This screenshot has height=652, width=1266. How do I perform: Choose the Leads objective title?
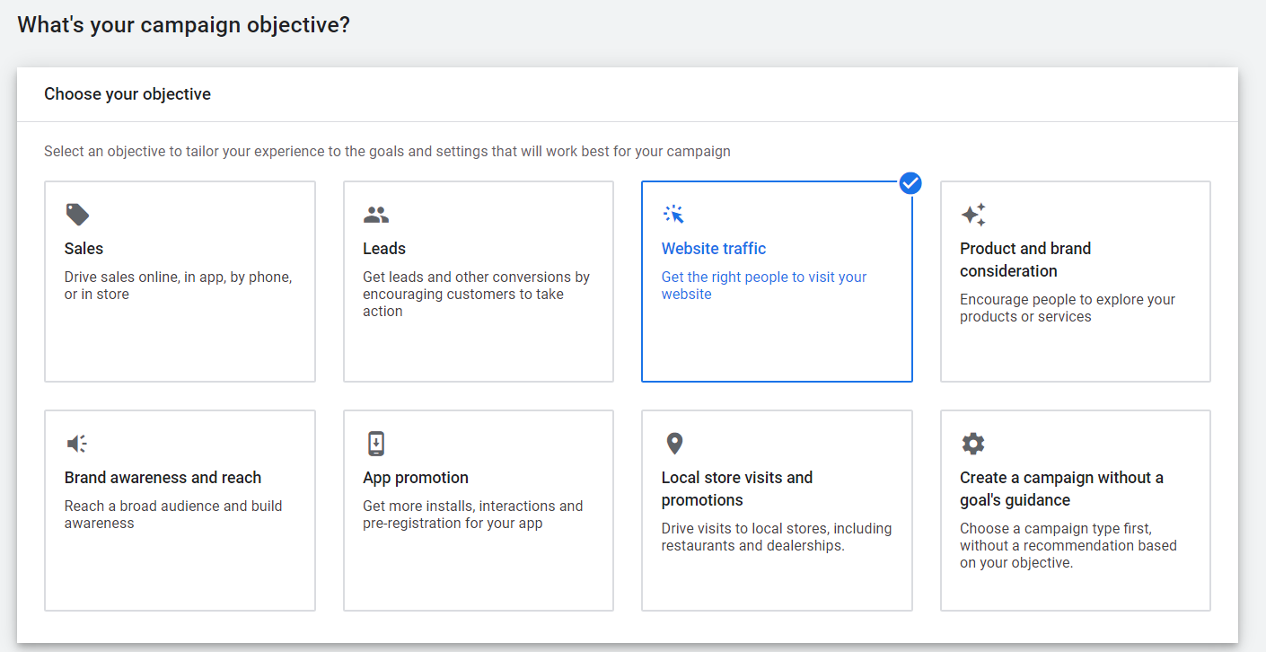click(384, 249)
